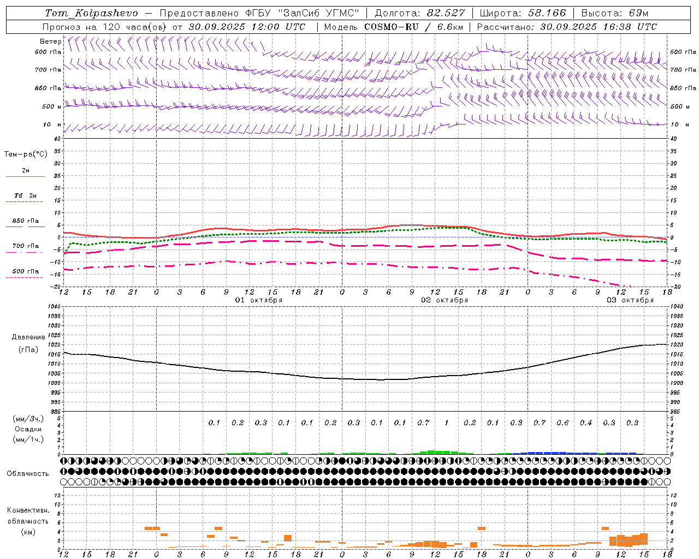Click the (км) unit label
Screen dimensions: 699x559
coord(28,532)
